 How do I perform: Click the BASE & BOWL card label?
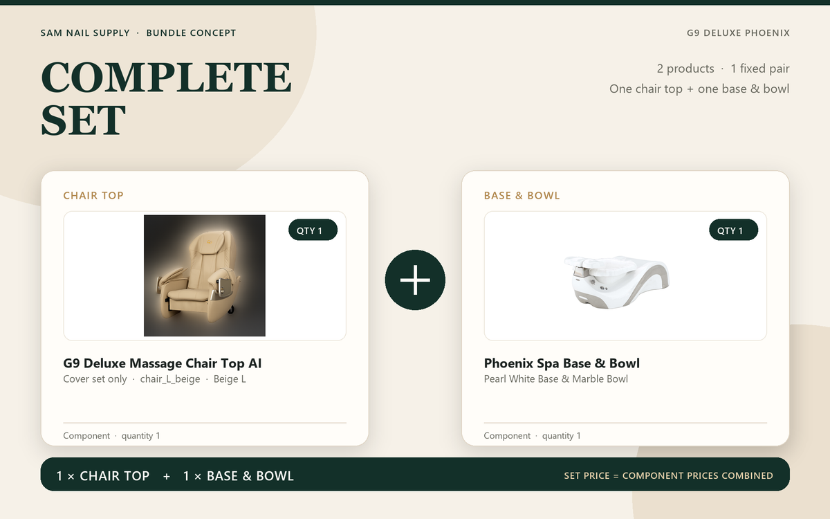tap(522, 195)
